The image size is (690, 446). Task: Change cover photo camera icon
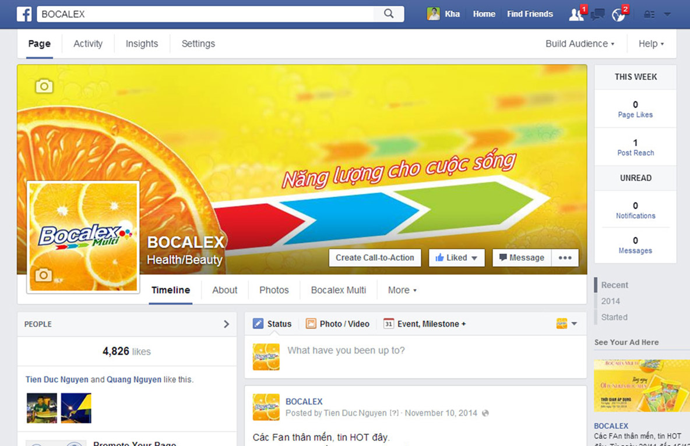[x=44, y=86]
